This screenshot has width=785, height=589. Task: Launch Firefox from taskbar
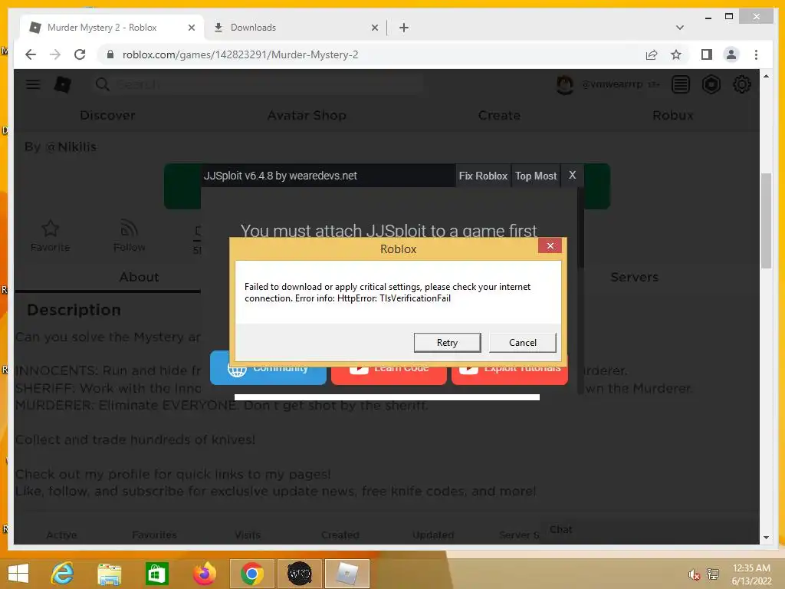click(x=204, y=574)
